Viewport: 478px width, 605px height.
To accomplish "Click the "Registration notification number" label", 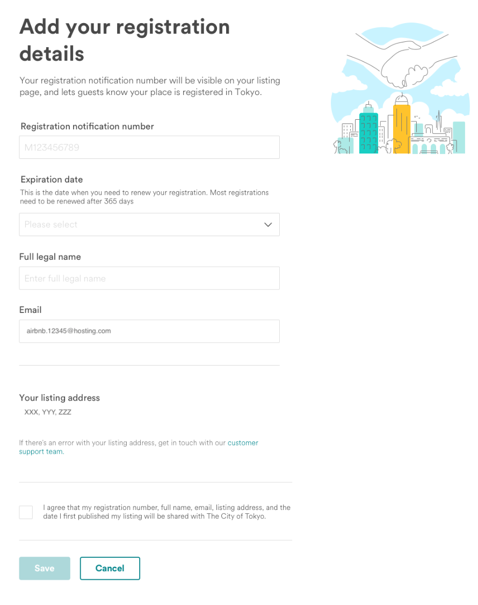I will tap(87, 127).
